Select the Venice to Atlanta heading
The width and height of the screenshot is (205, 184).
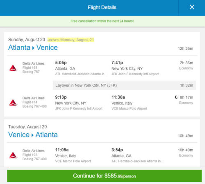coord(33,135)
